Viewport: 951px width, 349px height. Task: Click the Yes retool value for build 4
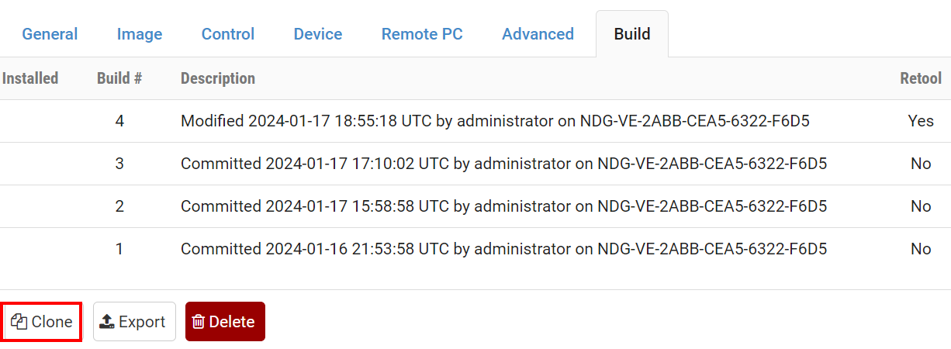point(921,121)
